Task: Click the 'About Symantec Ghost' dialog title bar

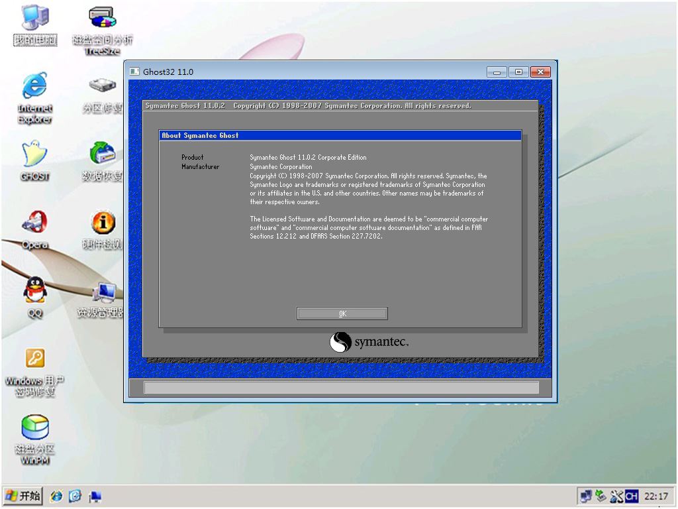Action: (340, 135)
